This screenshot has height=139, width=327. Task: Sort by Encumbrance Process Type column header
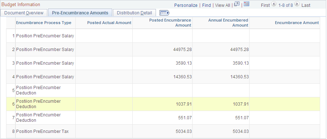point(44,23)
